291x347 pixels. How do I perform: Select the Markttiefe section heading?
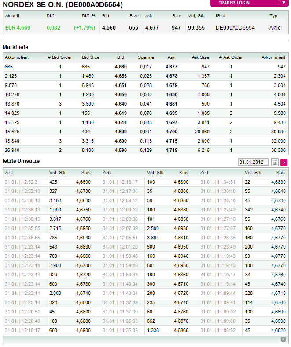(x=15, y=47)
